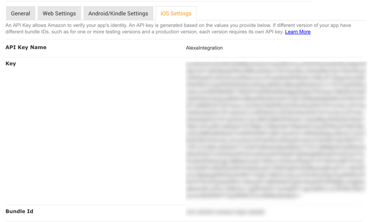Select the AlexaIntegration key name value
Viewport: 371px width, 222px height.
click(x=204, y=48)
